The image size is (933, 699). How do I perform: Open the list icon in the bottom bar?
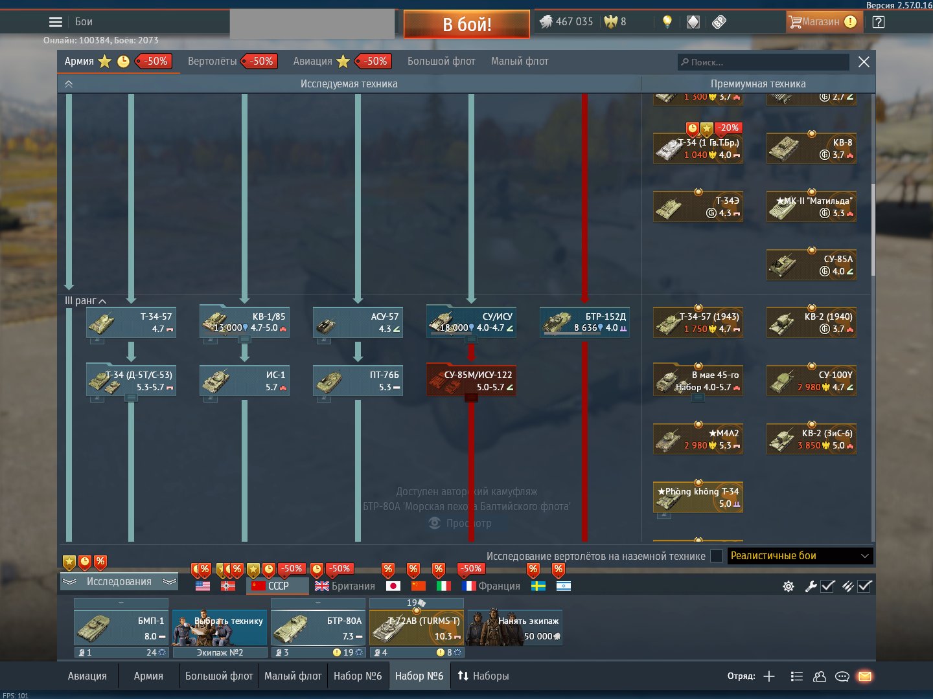[797, 676]
